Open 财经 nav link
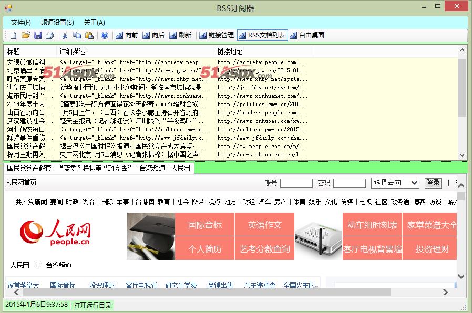 pyautogui.click(x=249, y=202)
